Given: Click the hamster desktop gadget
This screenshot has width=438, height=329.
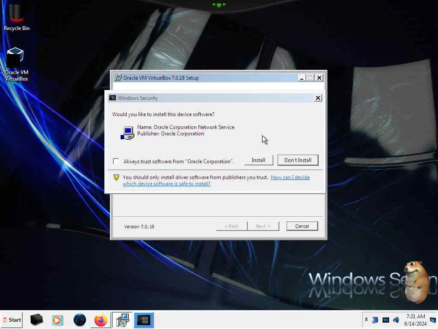Looking at the screenshot, I should 417,282.
